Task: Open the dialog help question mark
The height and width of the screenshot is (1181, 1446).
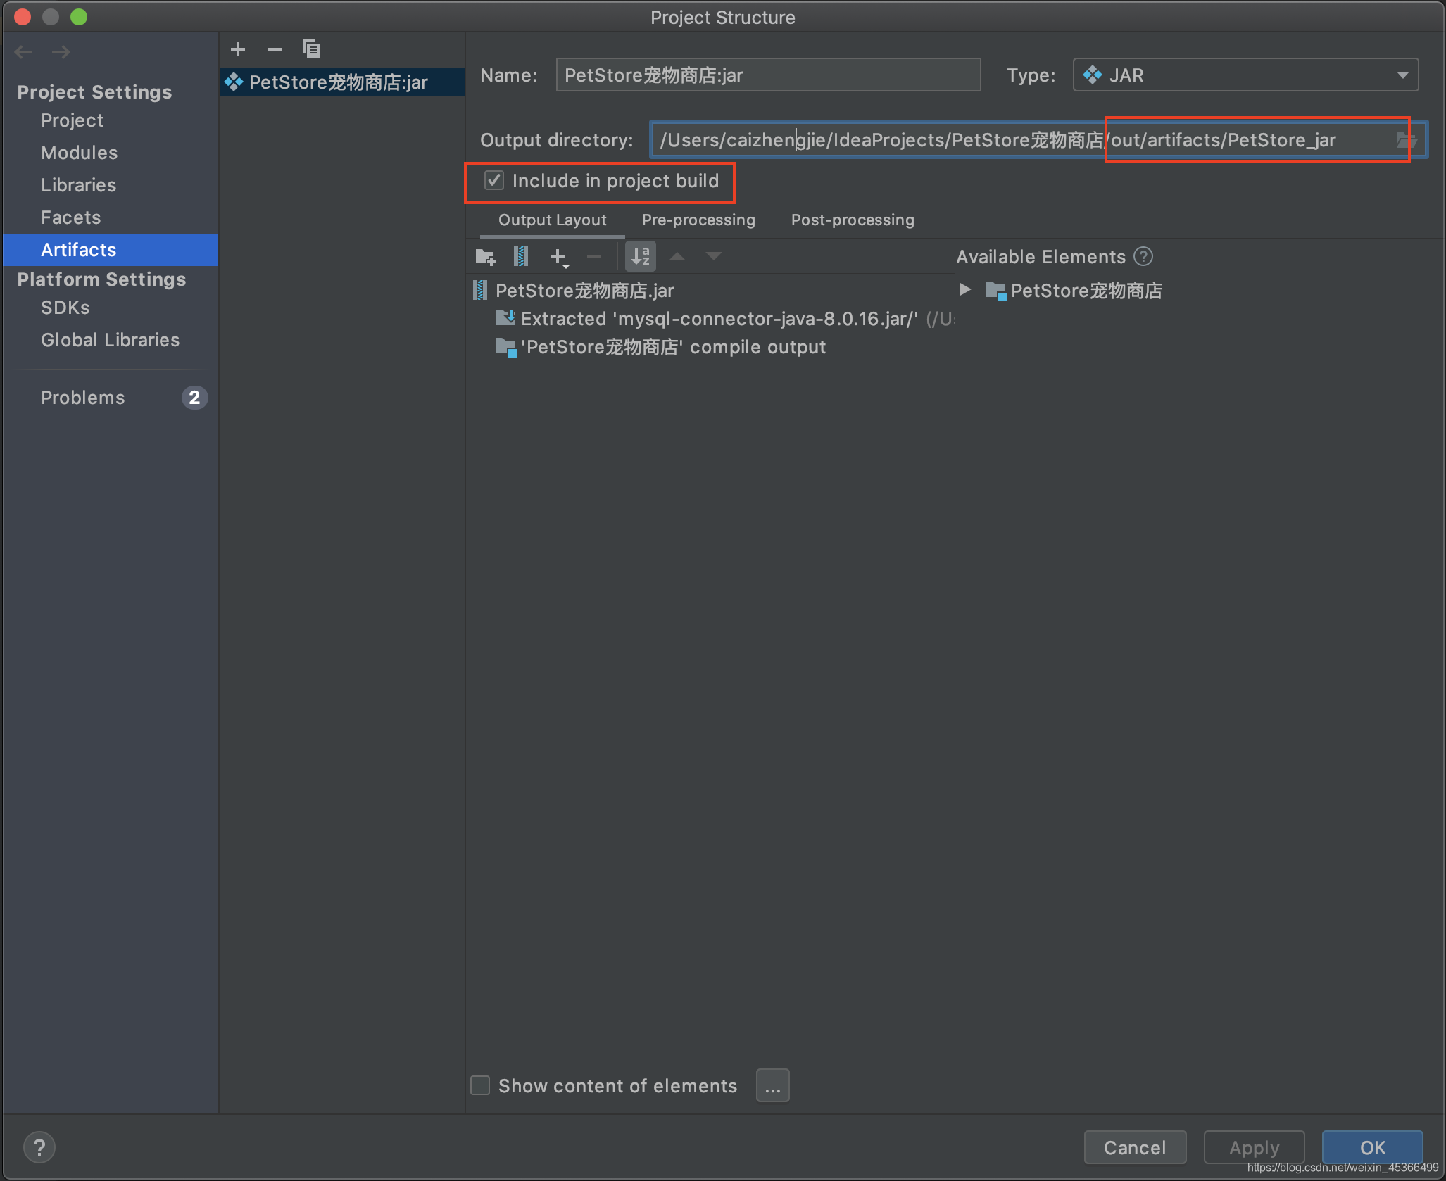Action: 39,1147
